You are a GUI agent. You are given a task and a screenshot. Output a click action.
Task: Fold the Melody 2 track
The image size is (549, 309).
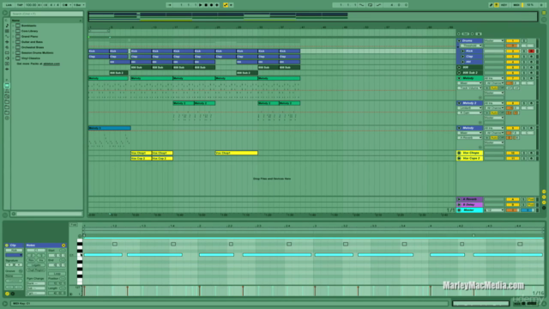pyautogui.click(x=459, y=103)
